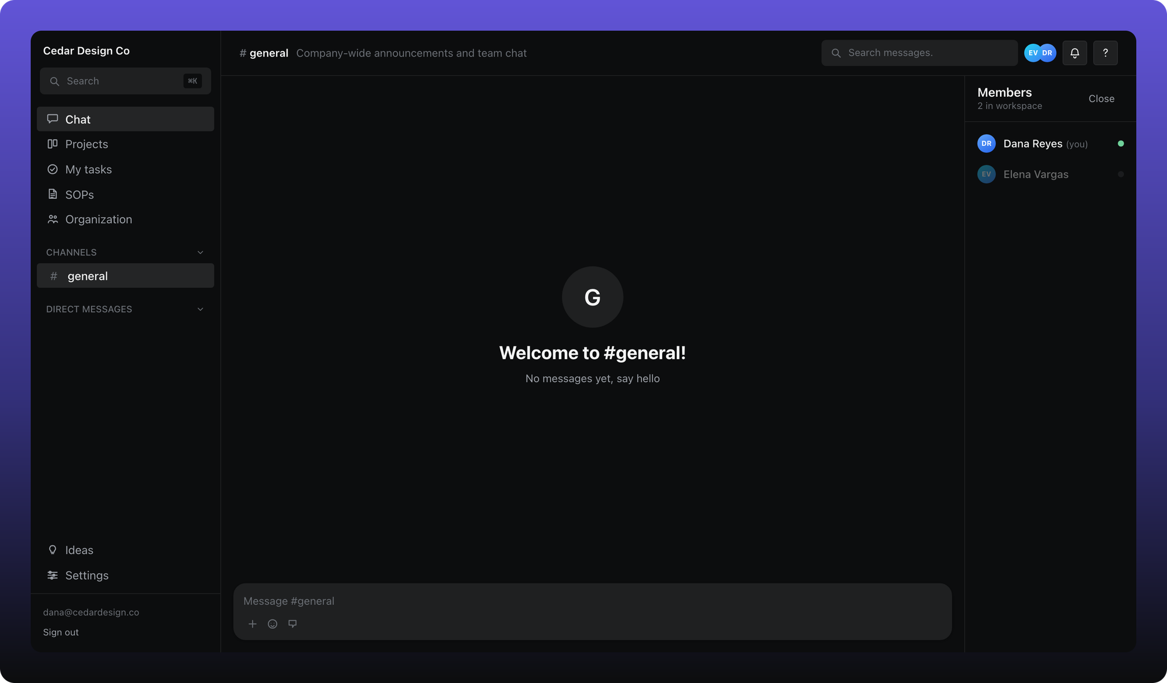This screenshot has width=1167, height=683.
Task: Click the ⌘K shortcut badge in search
Action: point(193,81)
